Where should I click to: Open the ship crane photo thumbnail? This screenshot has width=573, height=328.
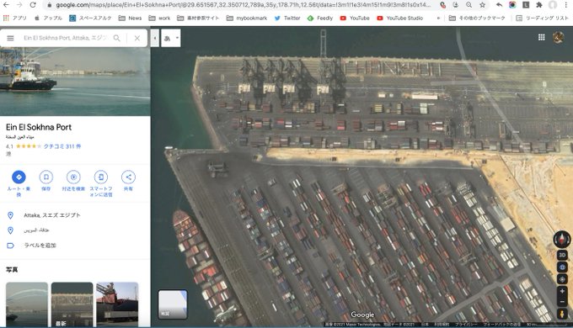[117, 304]
